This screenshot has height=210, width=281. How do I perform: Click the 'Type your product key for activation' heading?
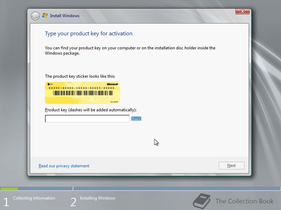click(89, 34)
